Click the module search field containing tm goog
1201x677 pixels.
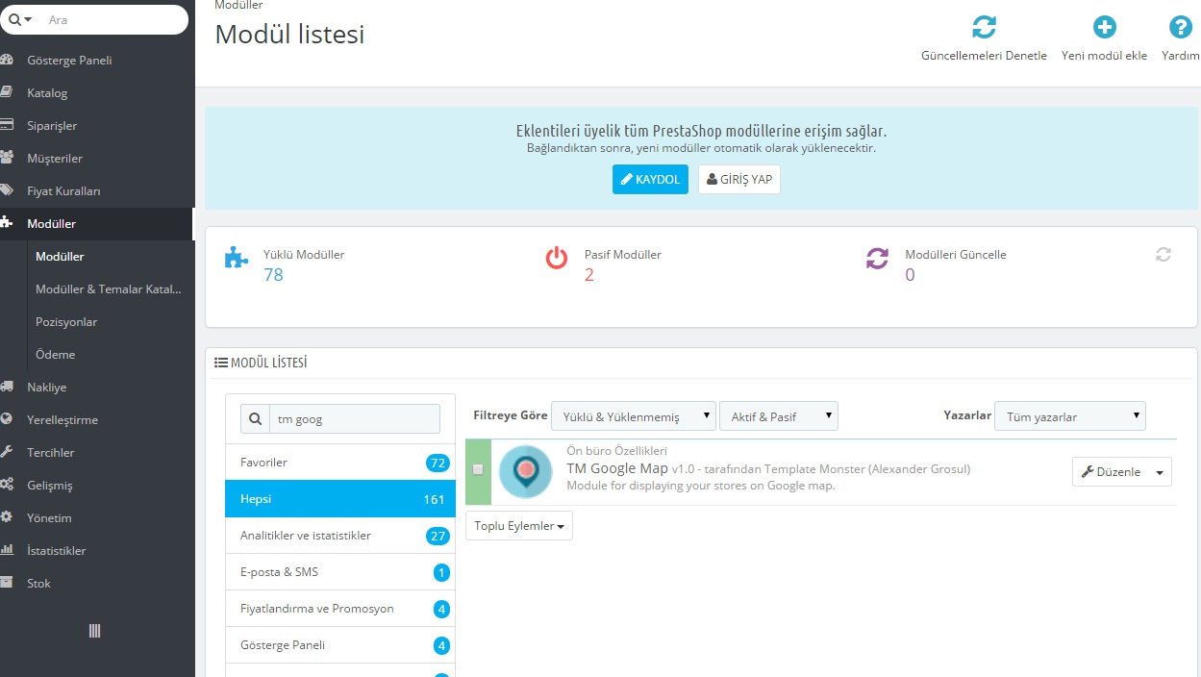pos(355,419)
